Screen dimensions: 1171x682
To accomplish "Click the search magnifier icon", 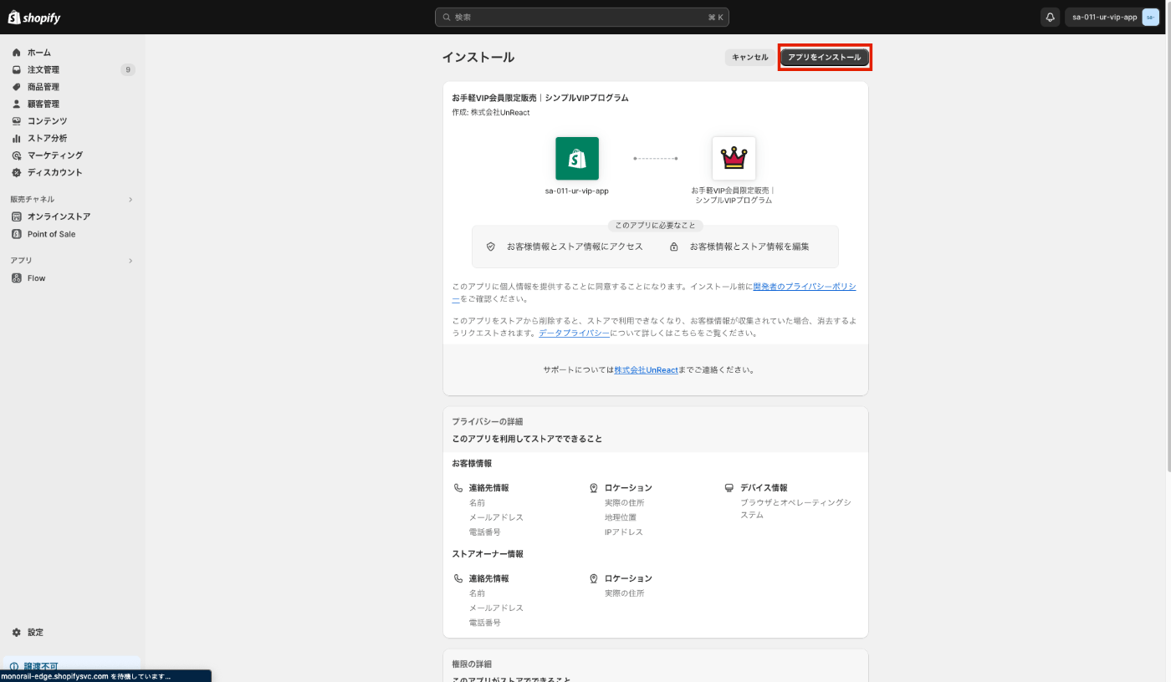I will [x=447, y=17].
